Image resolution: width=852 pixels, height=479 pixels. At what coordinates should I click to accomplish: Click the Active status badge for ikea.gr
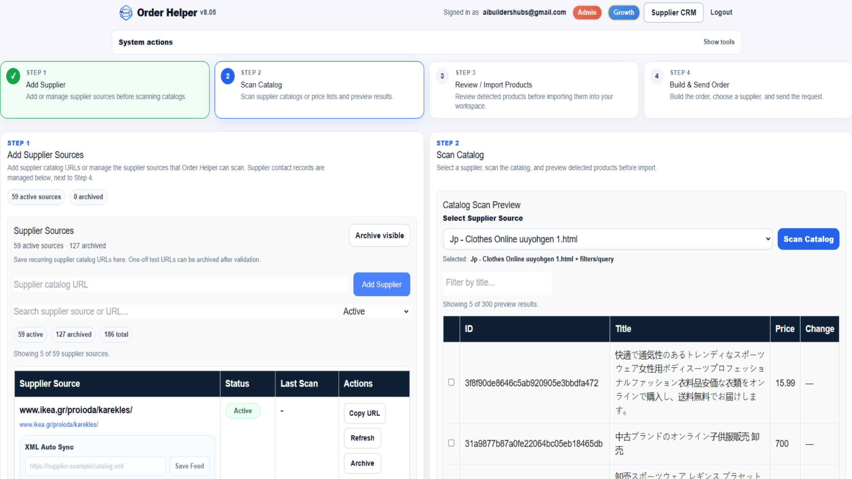pos(243,411)
